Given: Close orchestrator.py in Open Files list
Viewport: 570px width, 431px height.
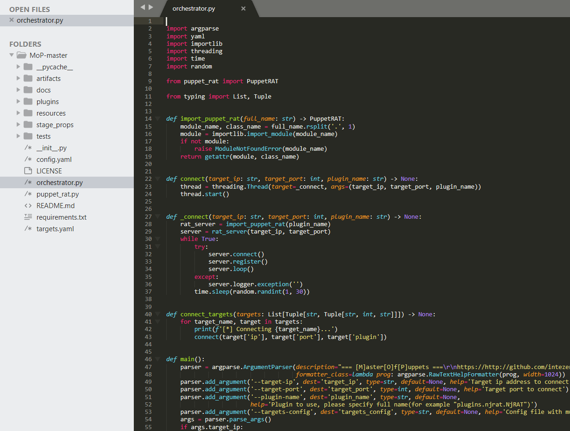Looking at the screenshot, I should [12, 20].
